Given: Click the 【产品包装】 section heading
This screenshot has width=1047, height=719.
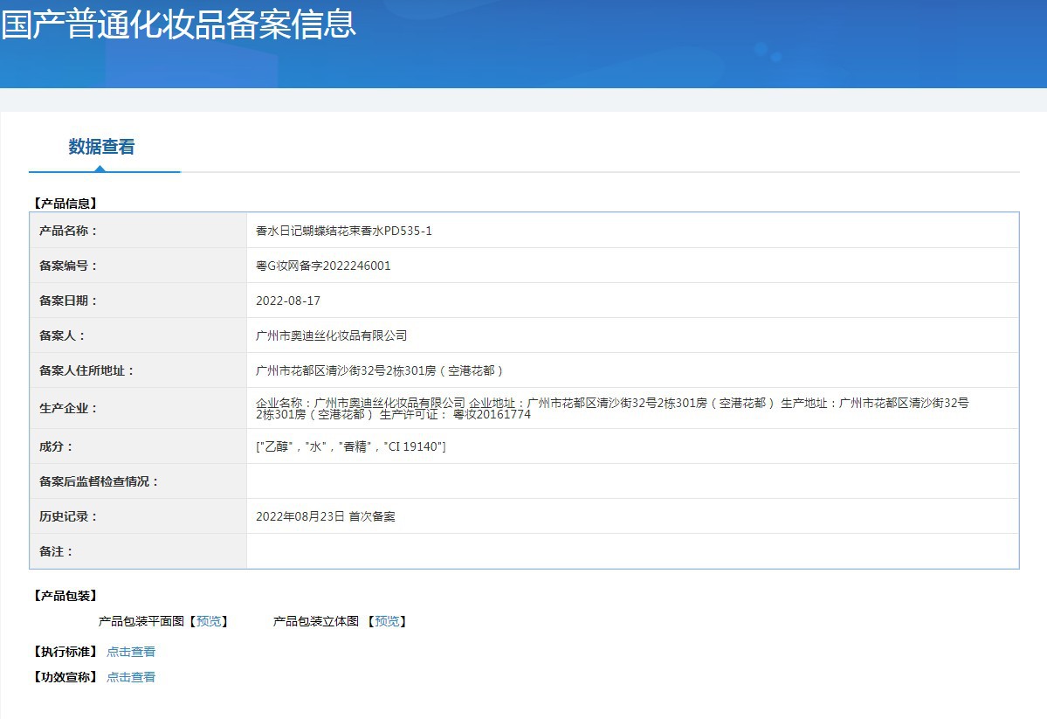Looking at the screenshot, I should (65, 596).
